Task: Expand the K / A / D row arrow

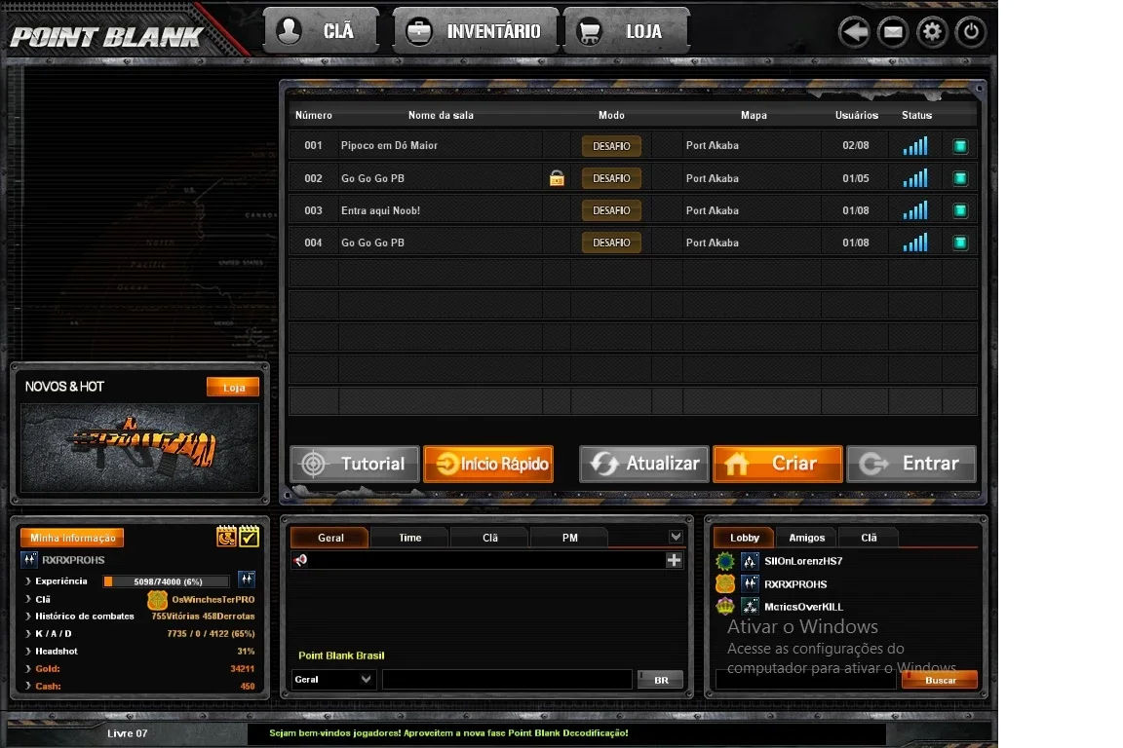Action: coord(28,633)
